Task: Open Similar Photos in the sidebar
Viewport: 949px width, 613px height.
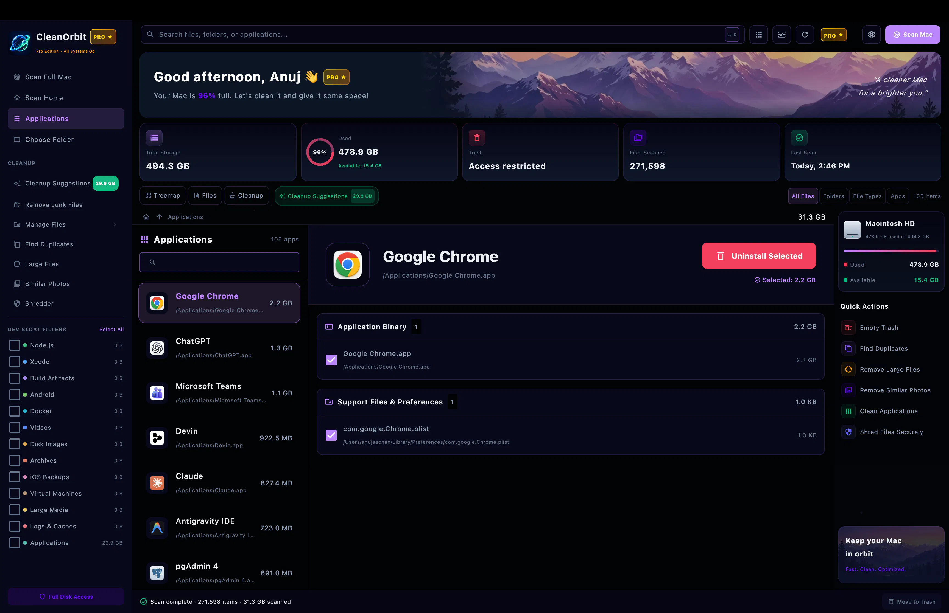Action: coord(66,284)
